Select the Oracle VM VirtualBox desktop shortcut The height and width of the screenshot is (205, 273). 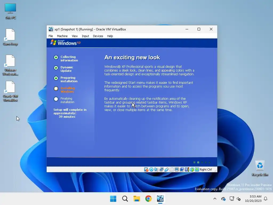click(x=10, y=91)
